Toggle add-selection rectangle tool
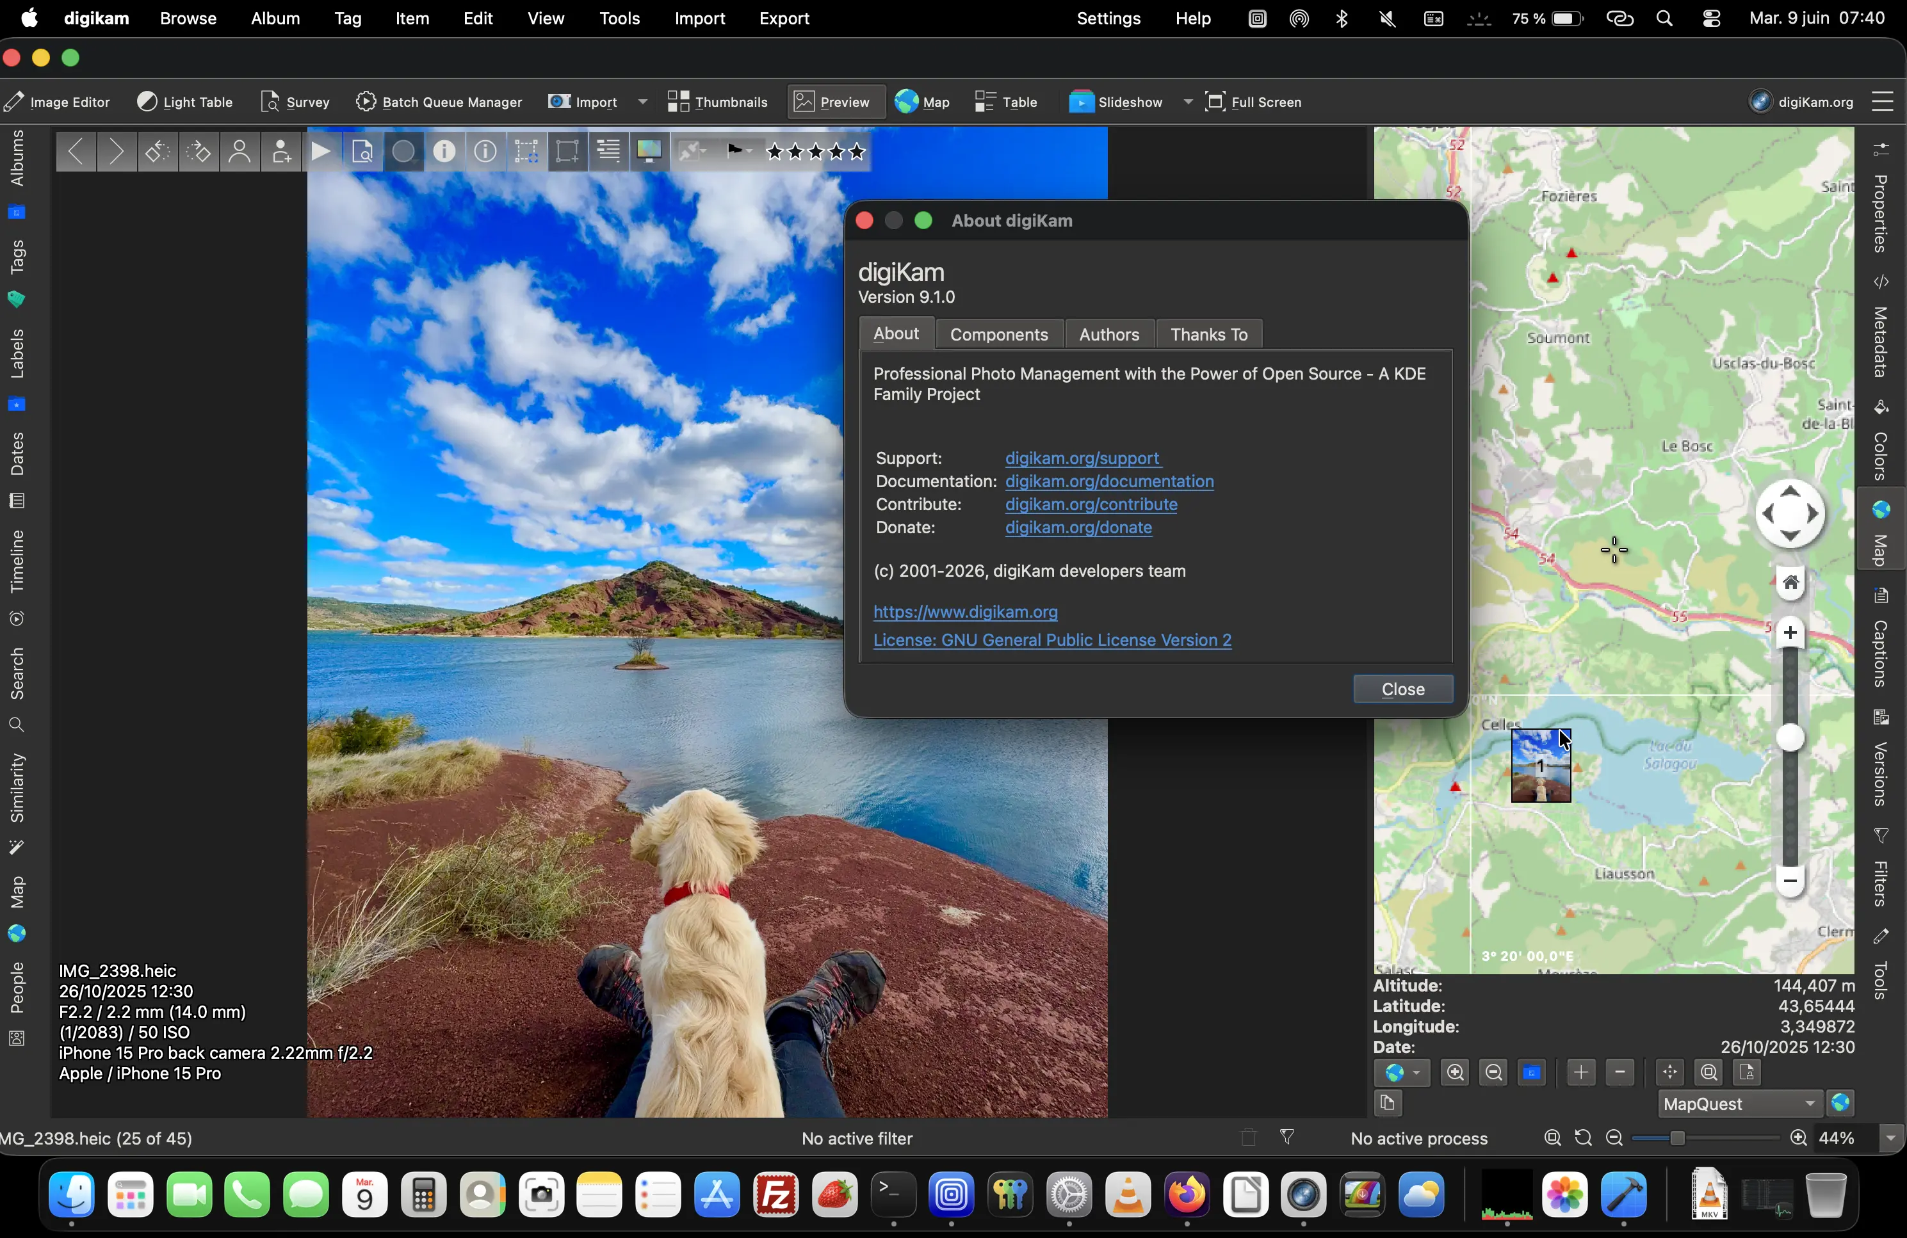The width and height of the screenshot is (1907, 1238). pyautogui.click(x=567, y=151)
